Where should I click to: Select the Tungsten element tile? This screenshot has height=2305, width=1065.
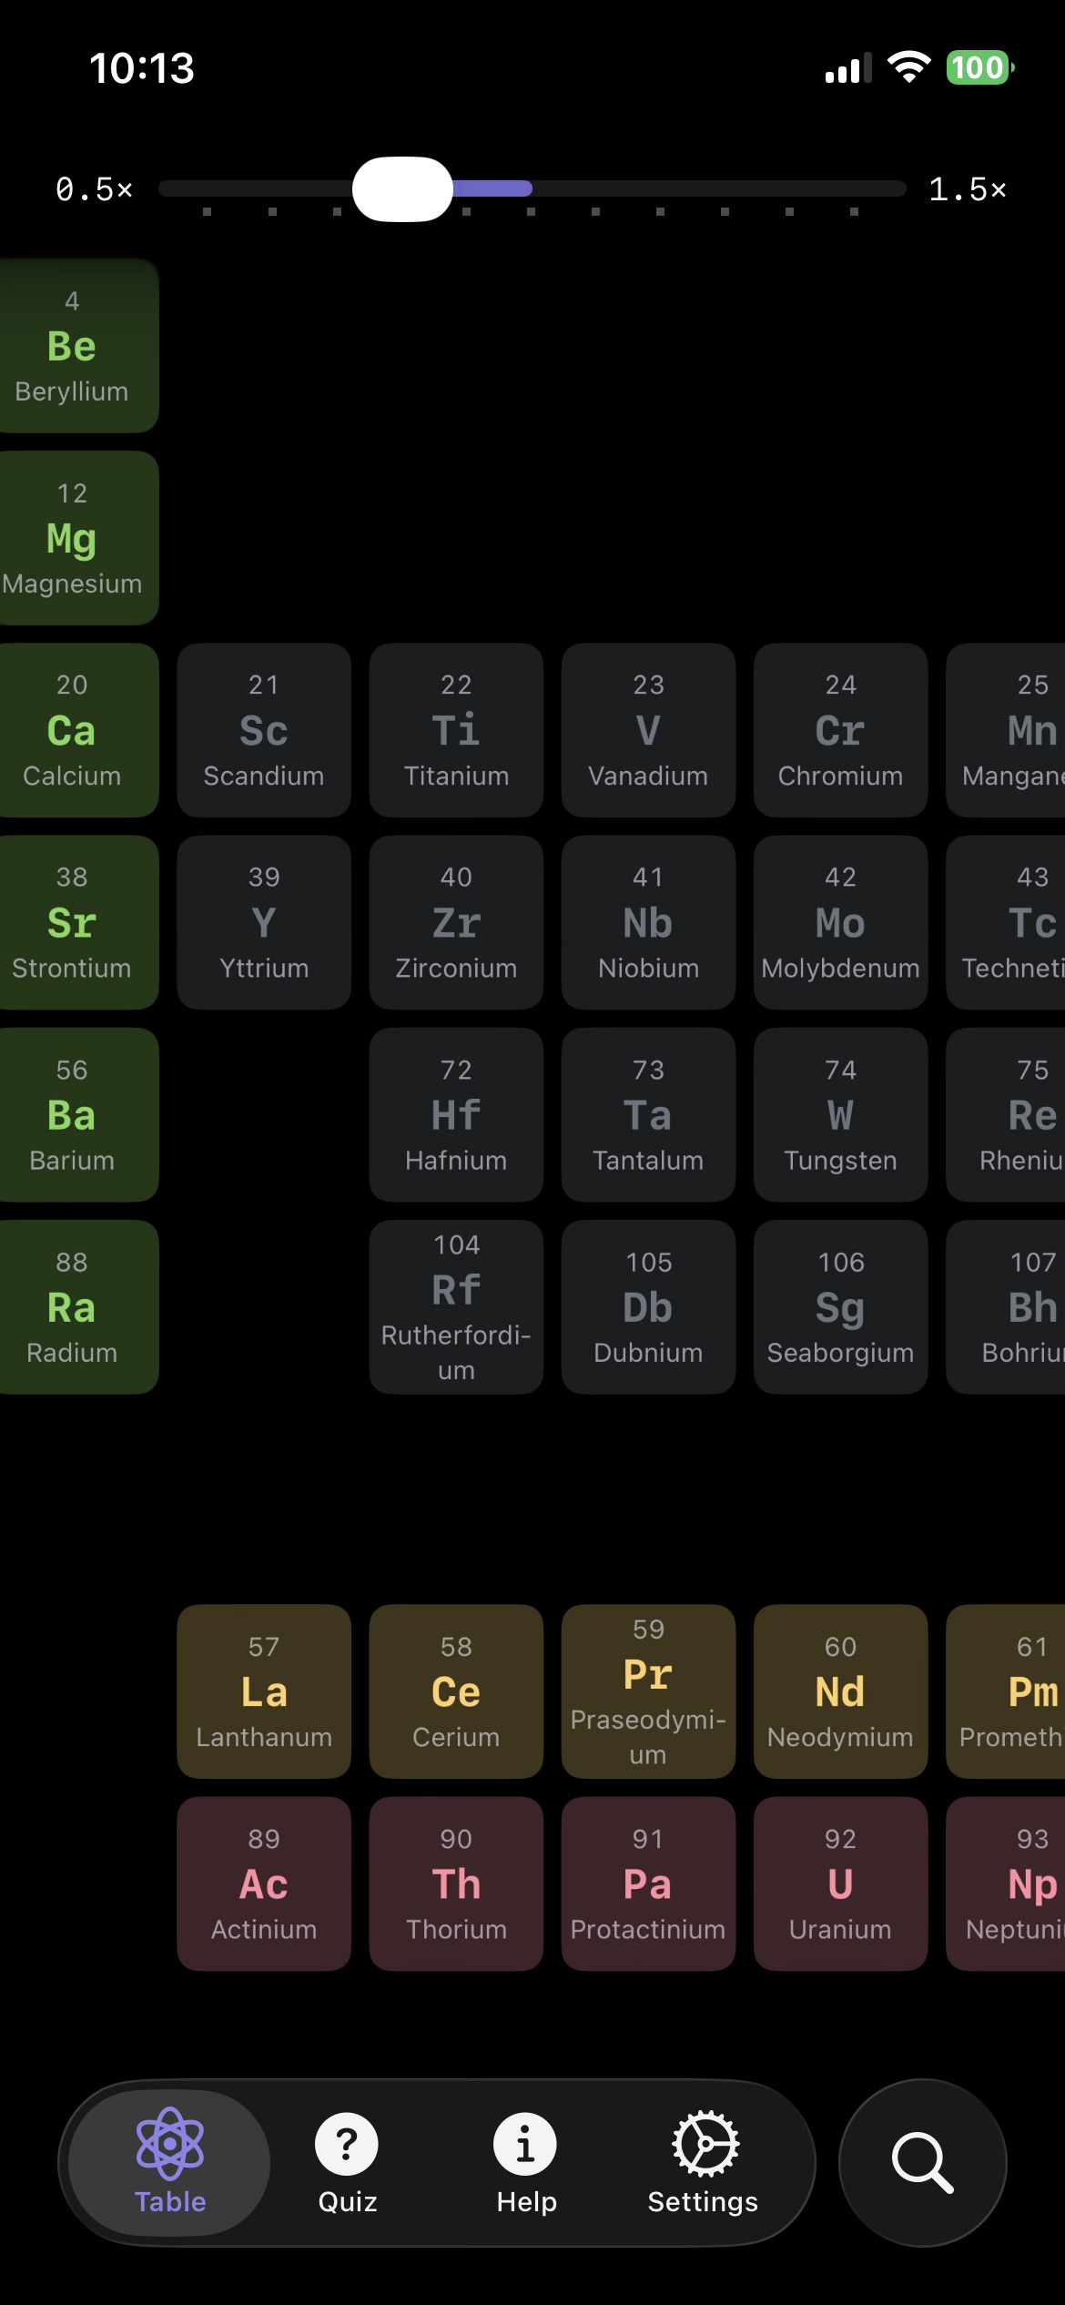(840, 1114)
